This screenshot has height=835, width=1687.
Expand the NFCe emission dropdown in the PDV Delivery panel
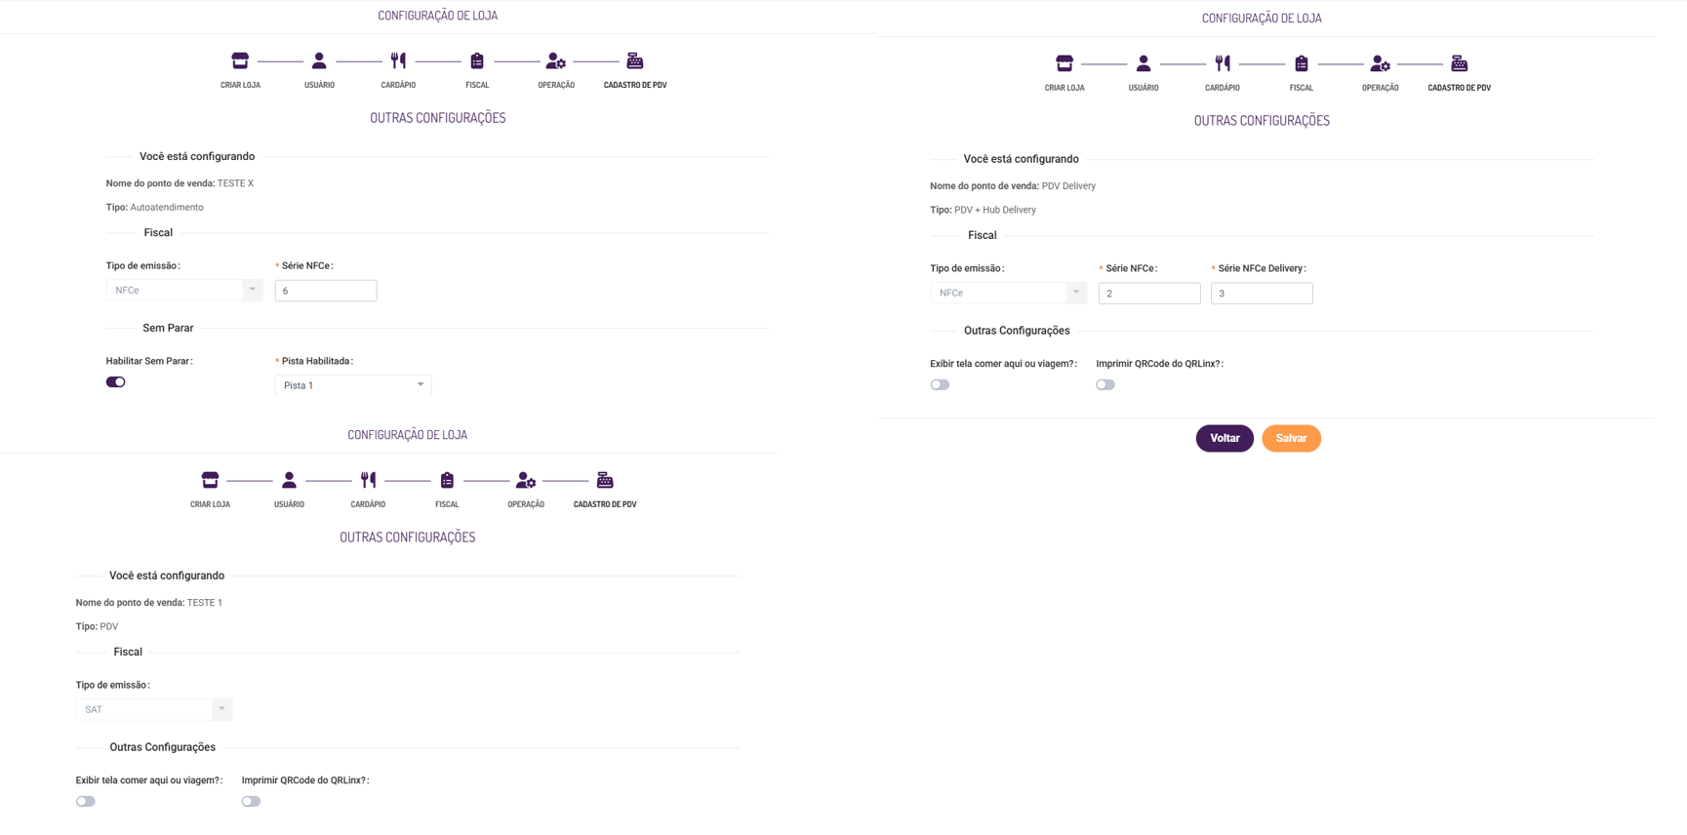pos(1008,293)
